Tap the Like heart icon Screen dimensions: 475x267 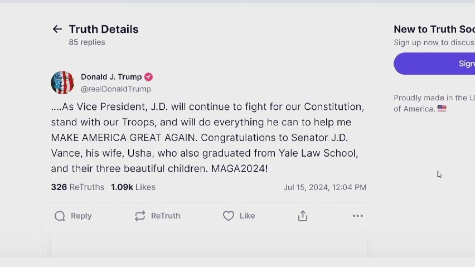228,216
